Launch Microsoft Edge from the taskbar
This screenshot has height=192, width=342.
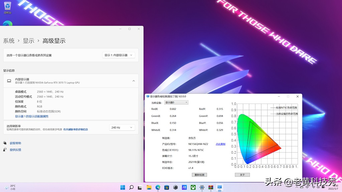click(158, 187)
